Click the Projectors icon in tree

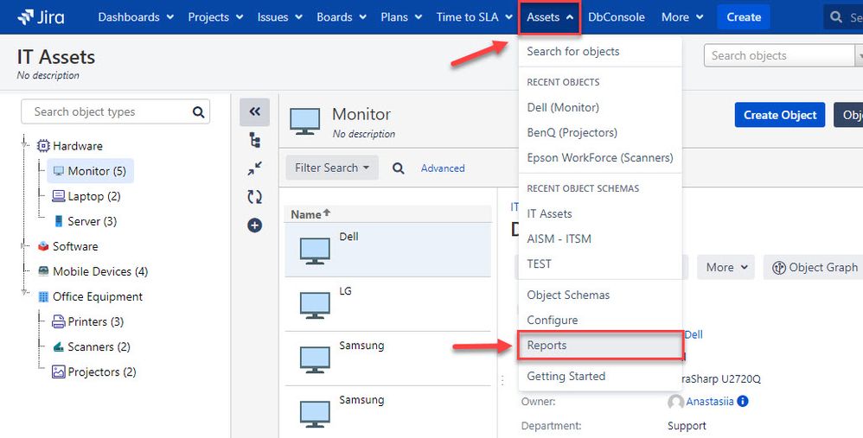[x=58, y=372]
